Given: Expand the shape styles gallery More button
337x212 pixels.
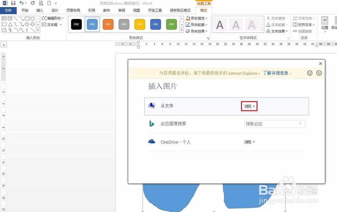Looking at the screenshot, I should click(182, 30).
